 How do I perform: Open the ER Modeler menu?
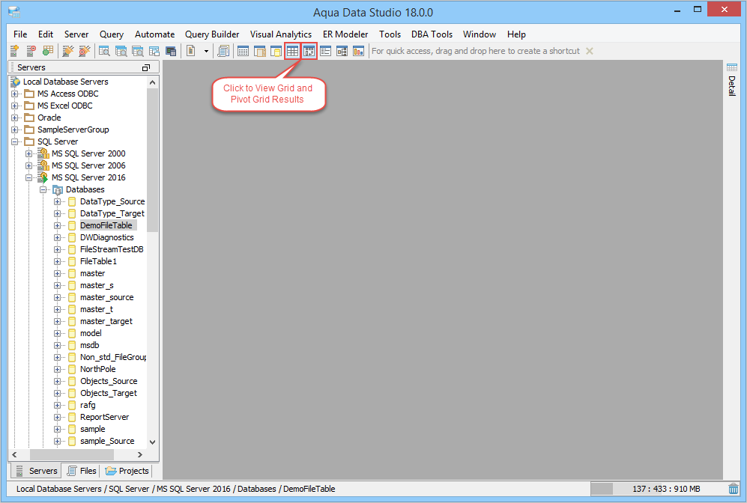pyautogui.click(x=345, y=34)
